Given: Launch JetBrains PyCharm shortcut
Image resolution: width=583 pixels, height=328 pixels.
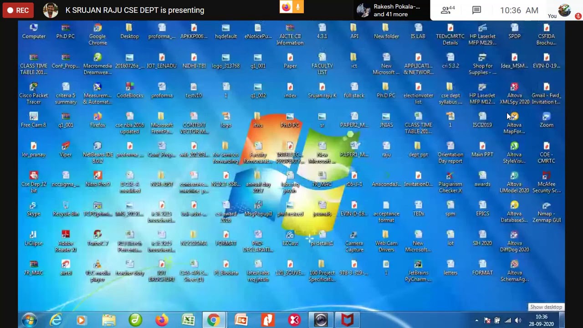Looking at the screenshot, I should (418, 272).
